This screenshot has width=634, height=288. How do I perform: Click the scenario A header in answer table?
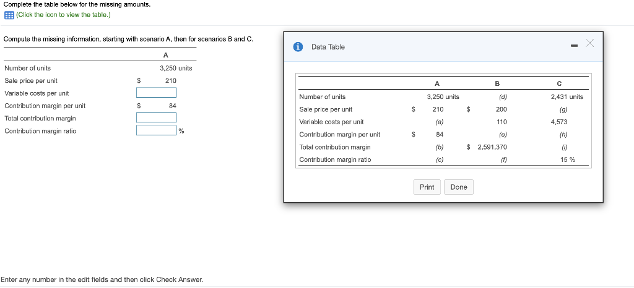point(166,55)
